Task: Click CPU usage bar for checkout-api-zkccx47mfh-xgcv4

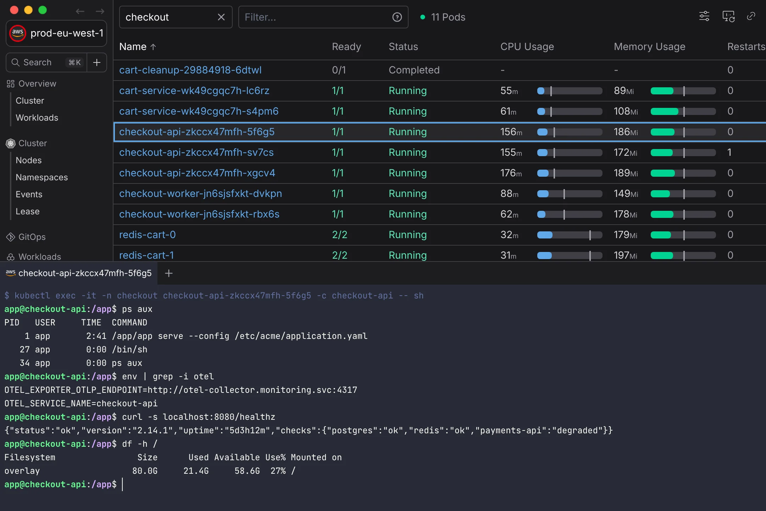Action: tap(570, 173)
